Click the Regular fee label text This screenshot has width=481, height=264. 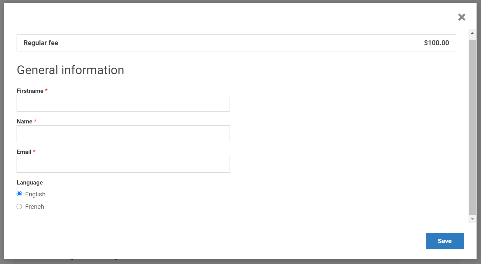pos(41,43)
